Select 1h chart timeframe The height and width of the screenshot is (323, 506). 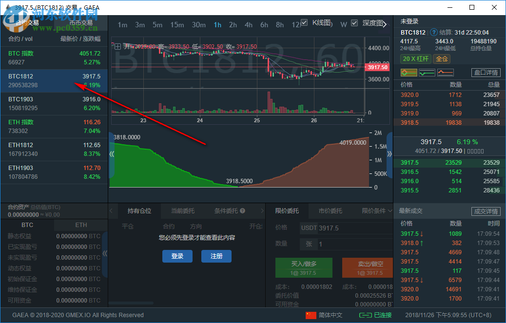[217, 25]
